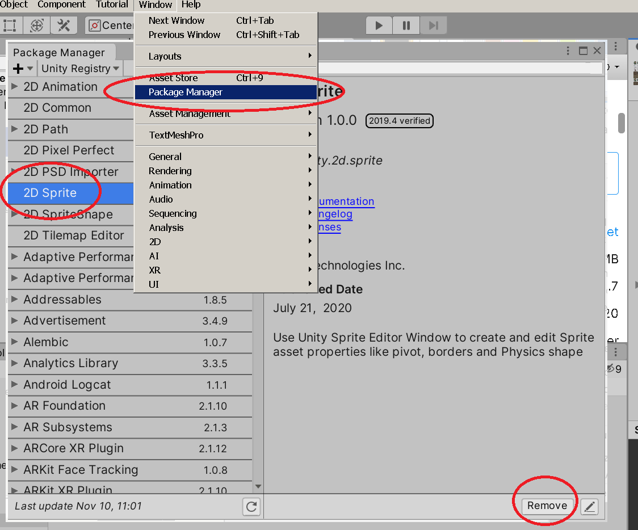Select the custom editor tools icon

(x=64, y=26)
